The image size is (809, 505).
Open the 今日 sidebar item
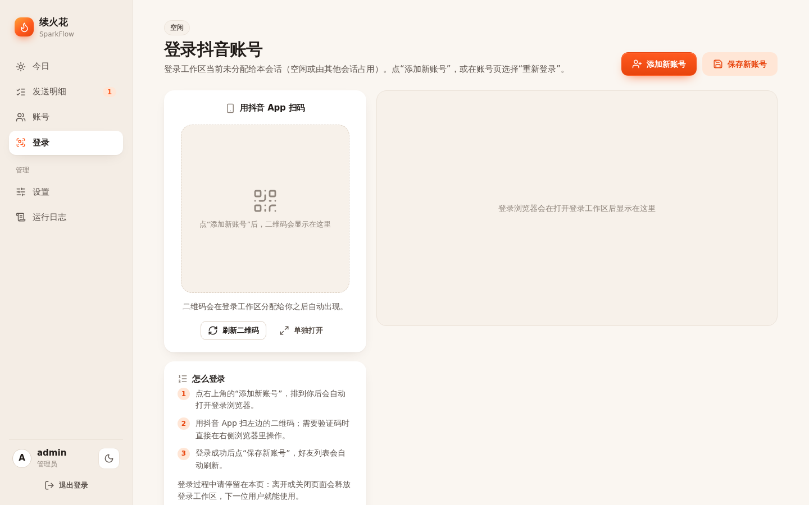[x=66, y=66]
